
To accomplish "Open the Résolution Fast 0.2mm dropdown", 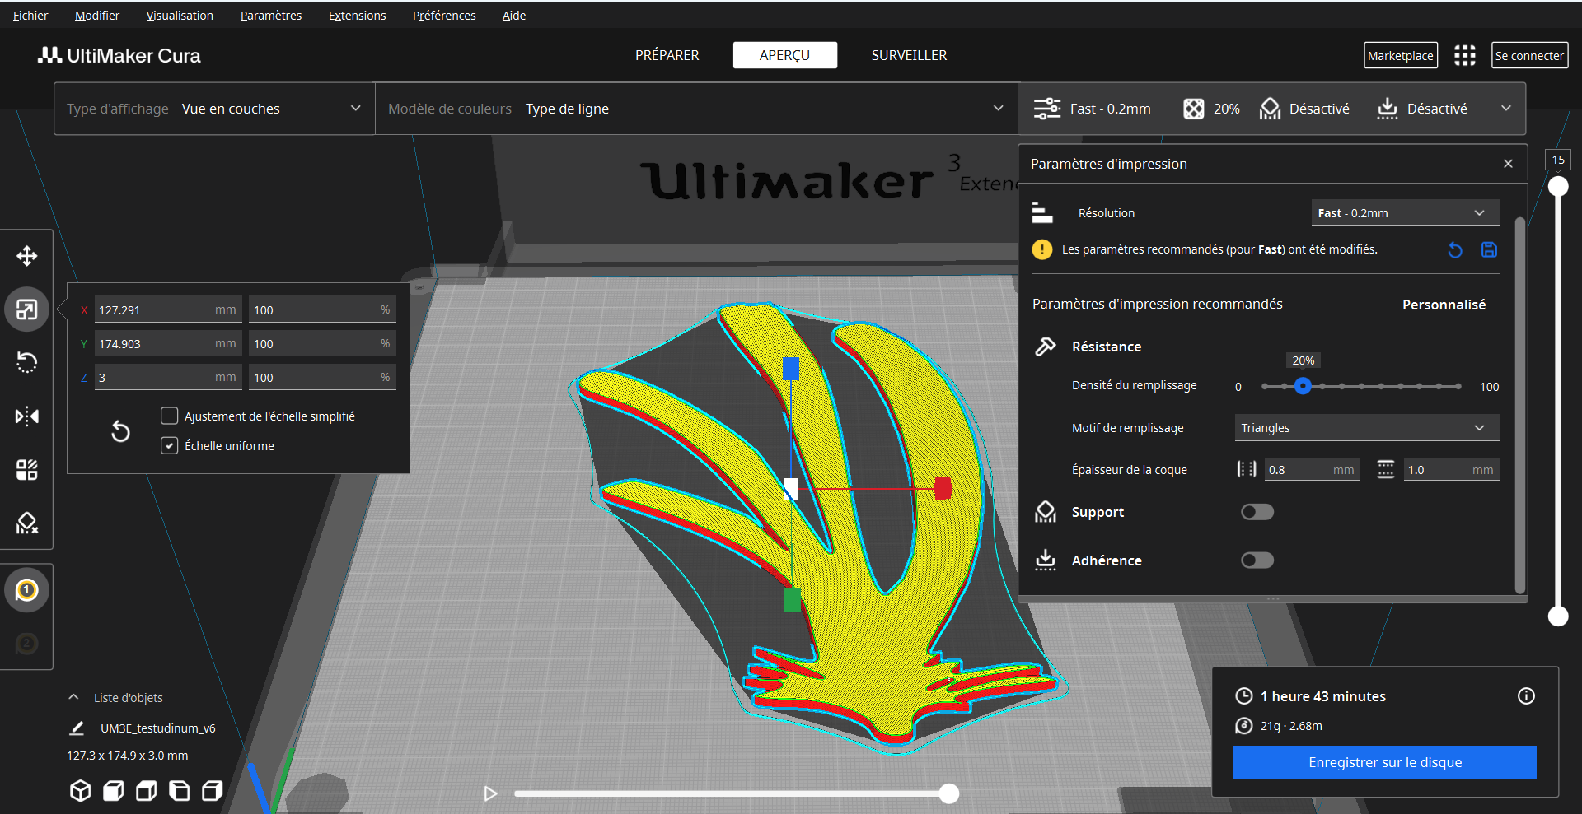I will click(1405, 212).
